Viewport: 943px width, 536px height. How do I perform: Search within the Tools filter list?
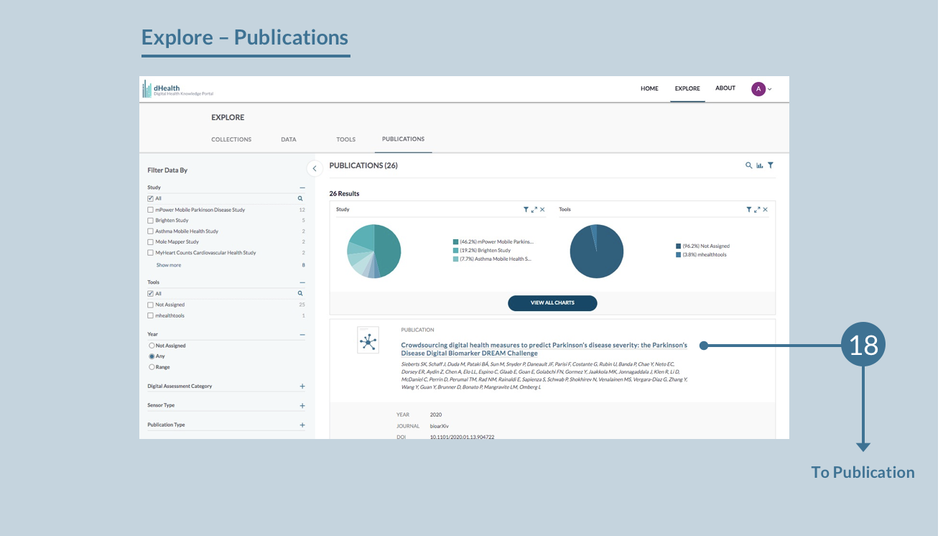[300, 294]
